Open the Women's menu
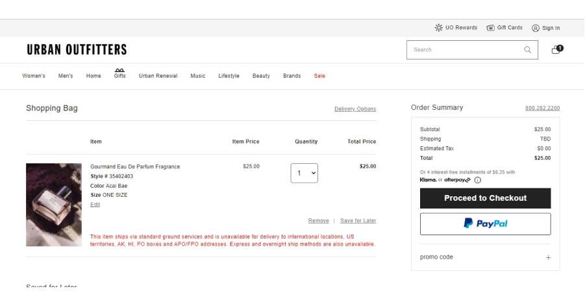The image size is (585, 306). [34, 76]
